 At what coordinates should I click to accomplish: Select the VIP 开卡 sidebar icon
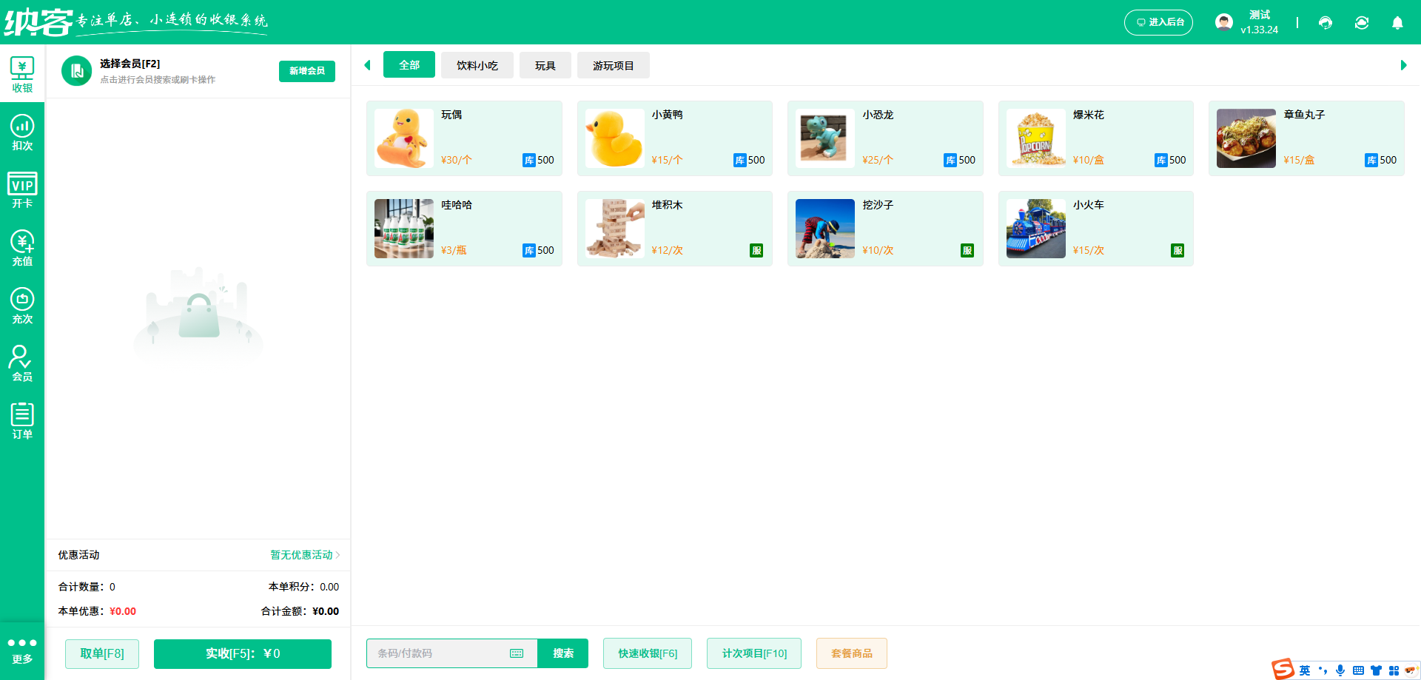pos(22,189)
